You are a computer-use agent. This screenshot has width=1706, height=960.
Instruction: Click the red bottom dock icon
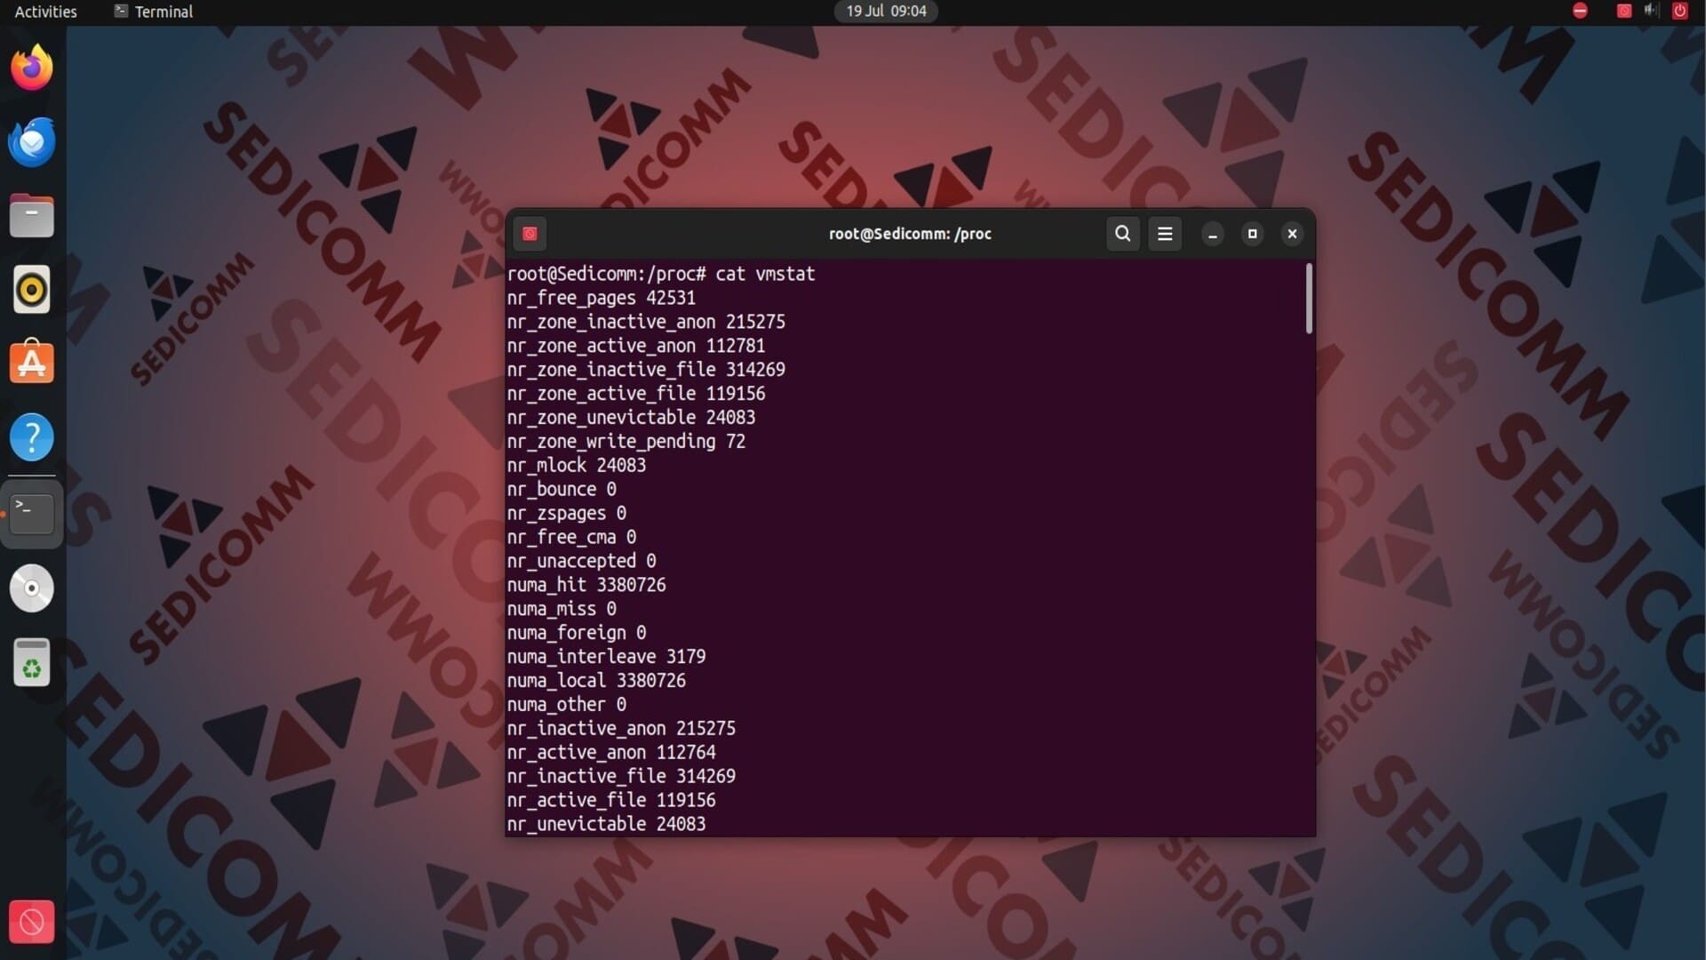click(x=32, y=922)
